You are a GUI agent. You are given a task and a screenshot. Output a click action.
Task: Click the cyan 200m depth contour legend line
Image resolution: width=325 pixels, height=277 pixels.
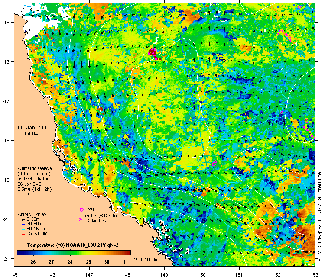tap(141, 264)
